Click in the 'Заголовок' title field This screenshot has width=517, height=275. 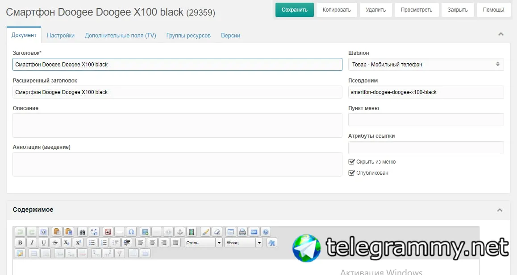pos(177,64)
